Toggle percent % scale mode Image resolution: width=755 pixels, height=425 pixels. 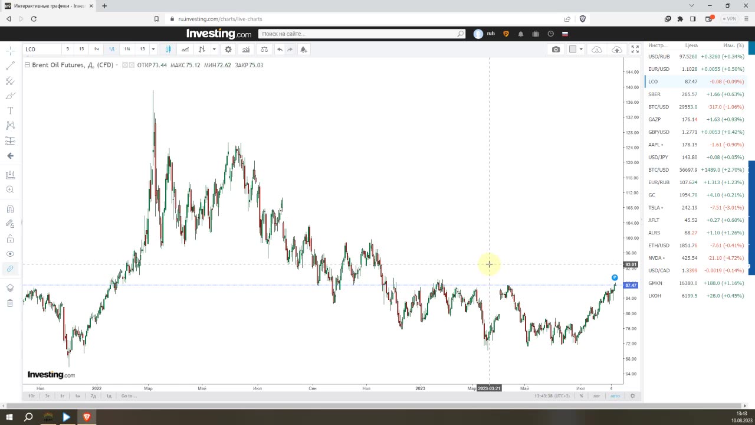tap(581, 395)
